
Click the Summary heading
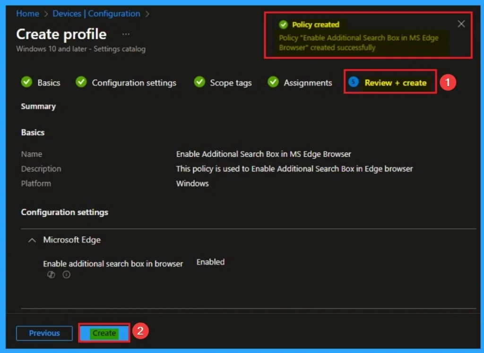tap(38, 106)
